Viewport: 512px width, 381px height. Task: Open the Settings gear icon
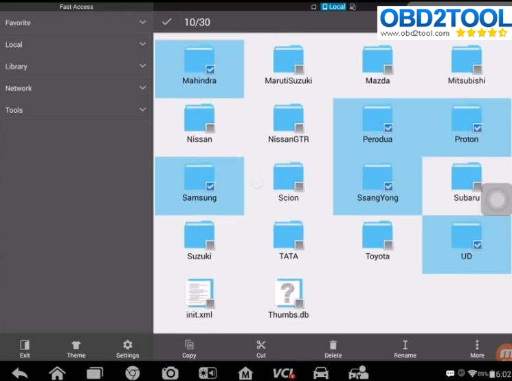pos(127,345)
